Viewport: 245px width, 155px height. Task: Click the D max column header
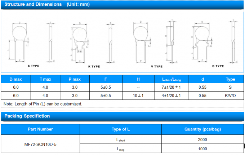click(16, 79)
